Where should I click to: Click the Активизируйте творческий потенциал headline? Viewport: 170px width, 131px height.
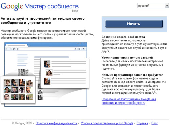coord(42,21)
